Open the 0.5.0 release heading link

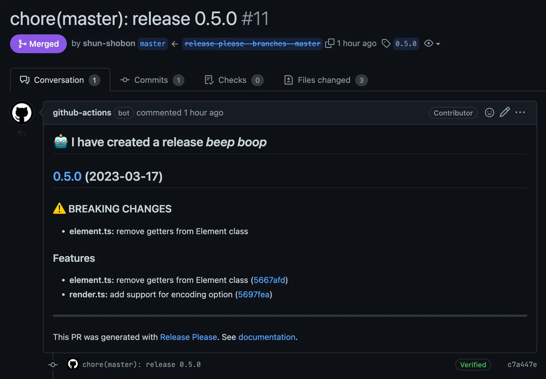click(x=67, y=177)
